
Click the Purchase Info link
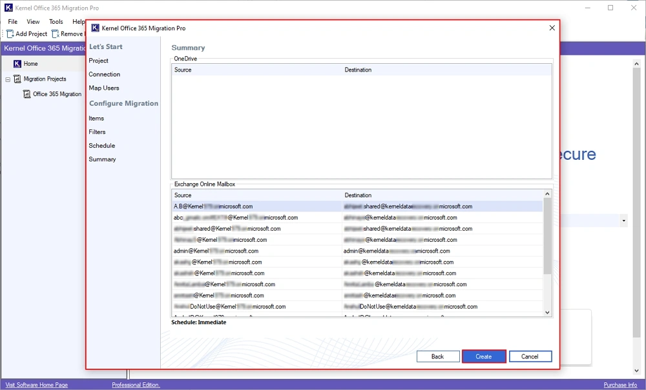620,384
